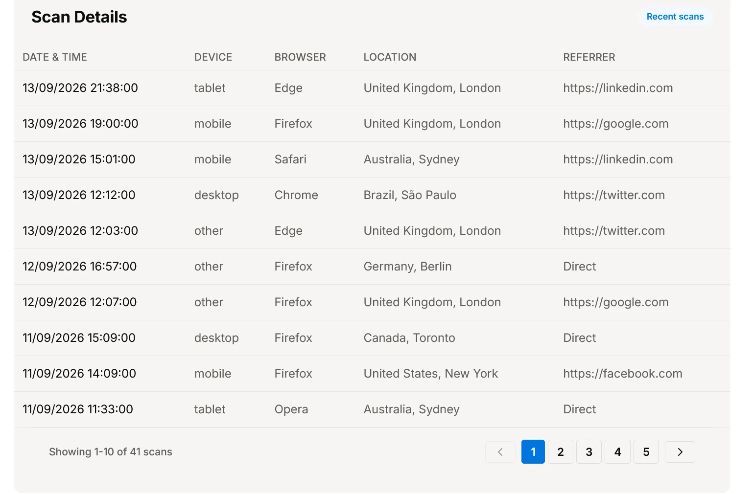Click the BROWSER column header

300,57
